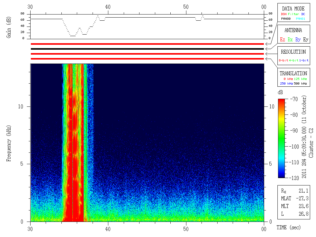Select the blue By antenna label
316x237 pixels.
(298, 39)
